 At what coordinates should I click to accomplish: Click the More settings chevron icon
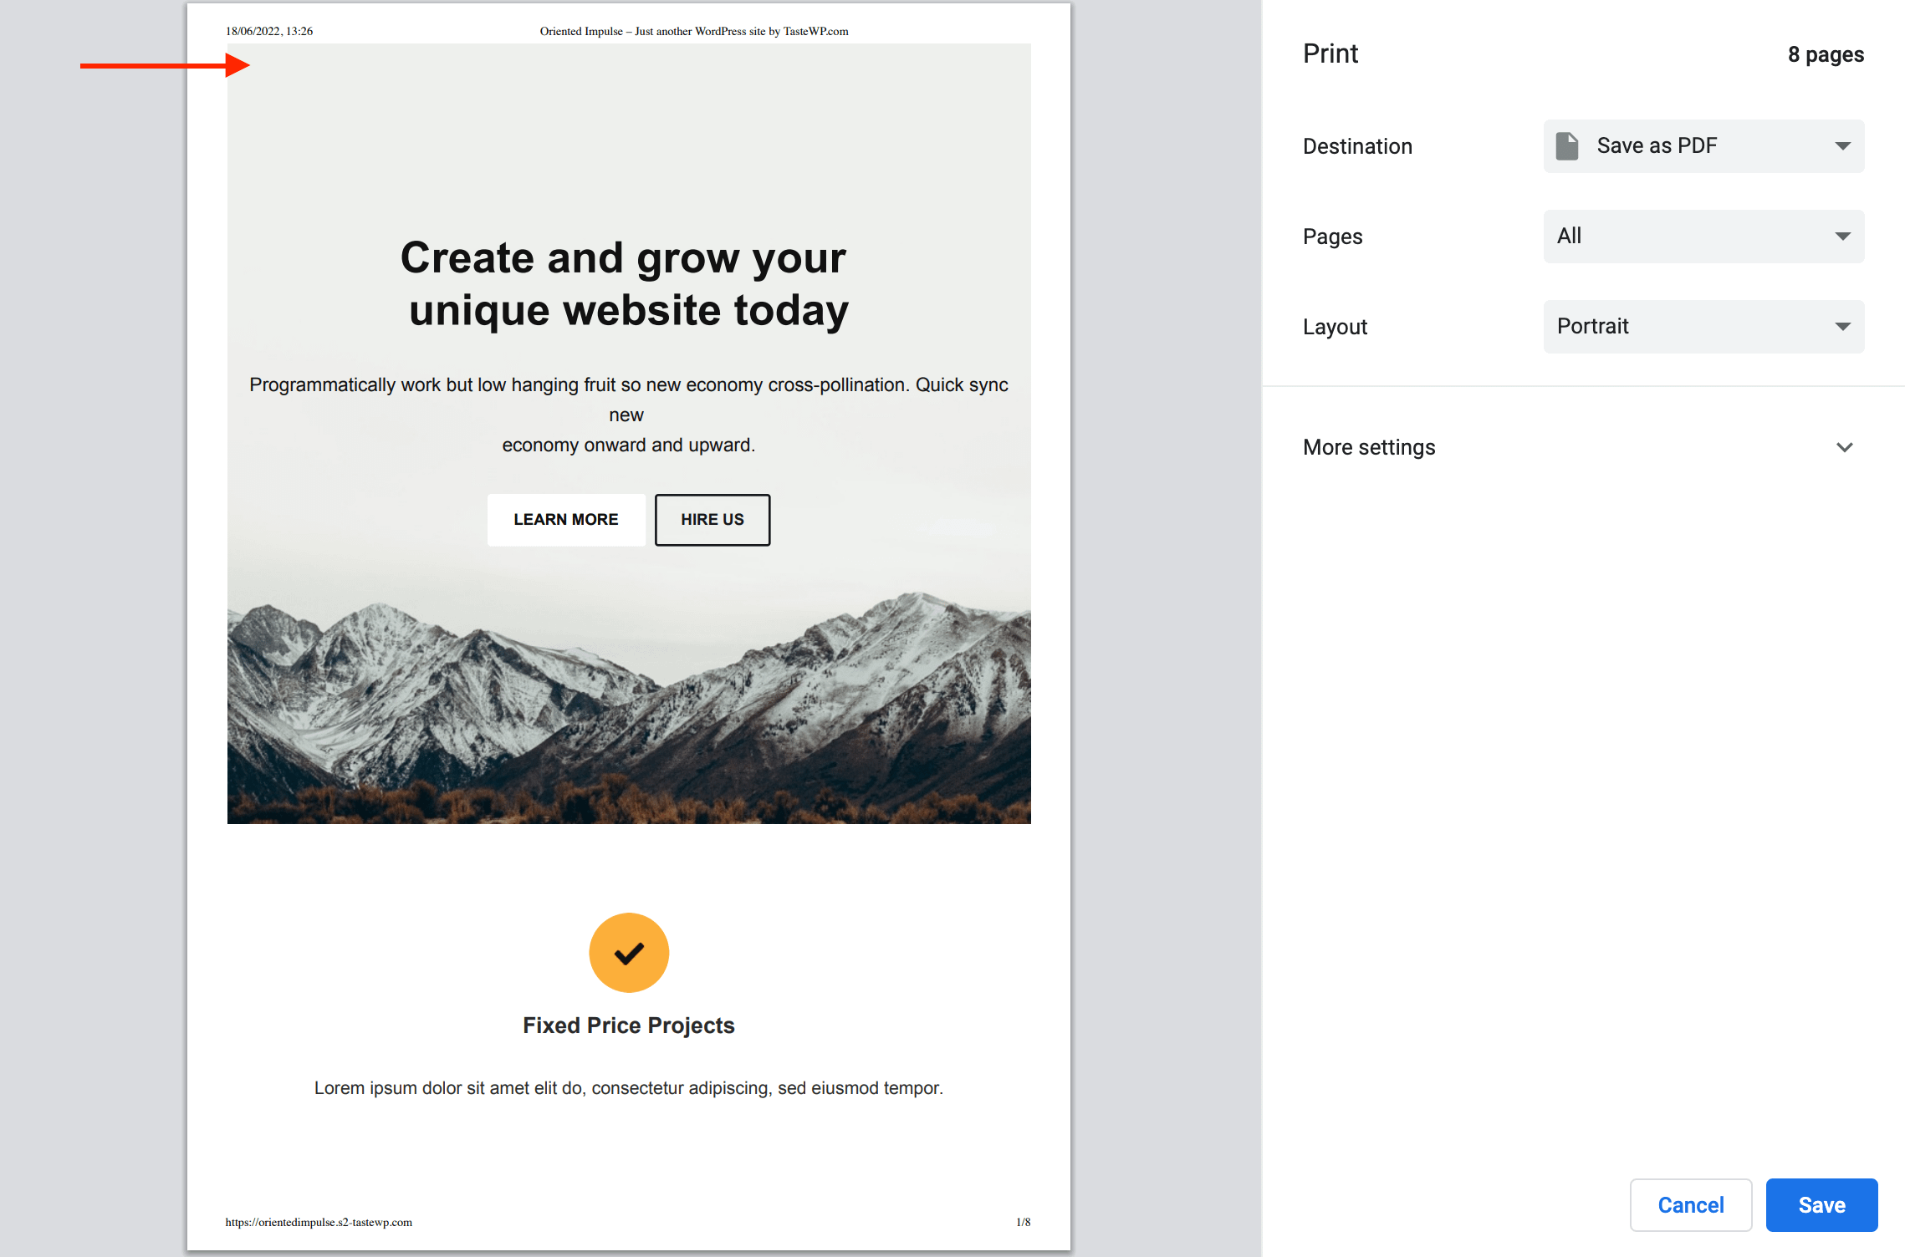tap(1844, 447)
